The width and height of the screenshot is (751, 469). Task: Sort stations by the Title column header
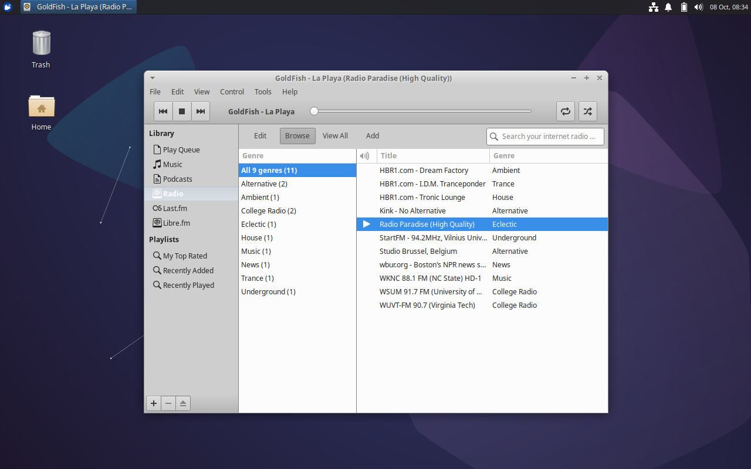pos(433,156)
